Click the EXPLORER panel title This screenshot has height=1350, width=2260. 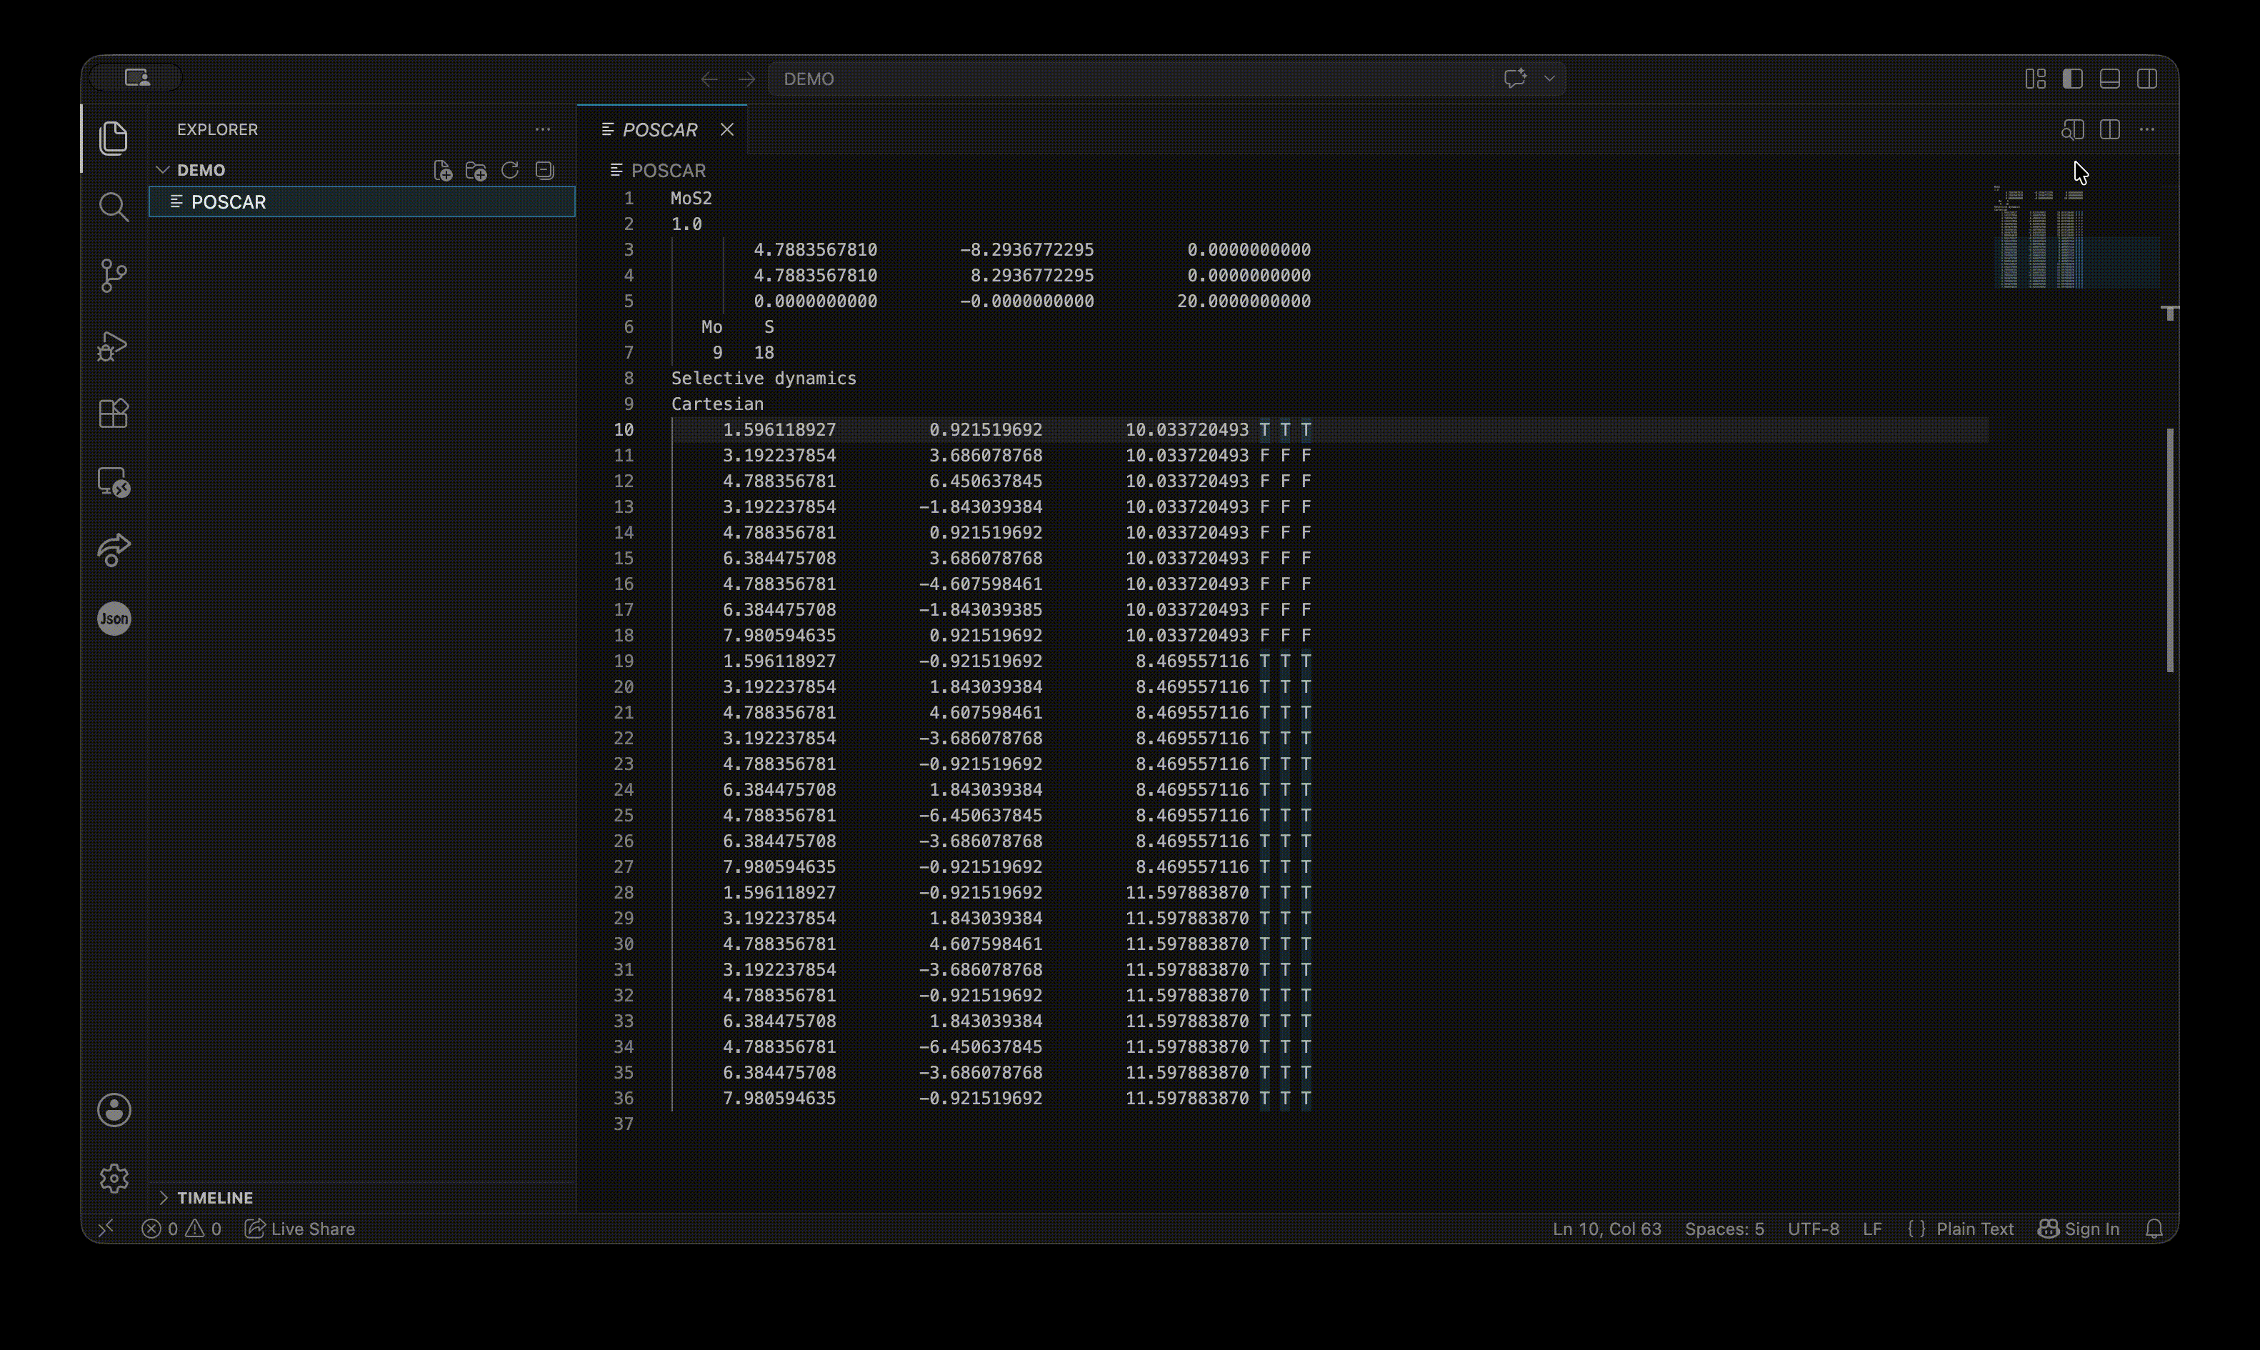[217, 129]
